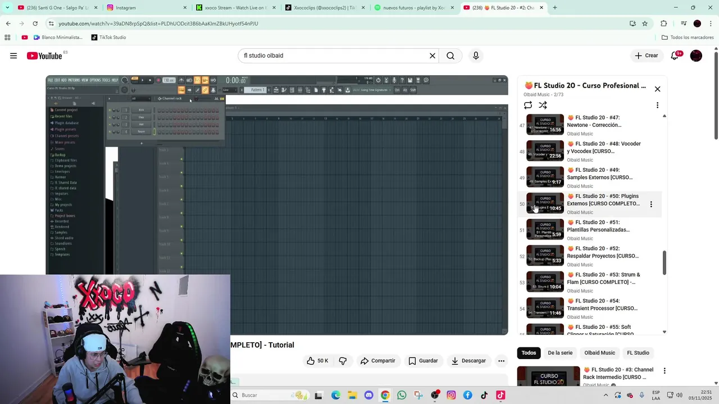
Task: Play playlist video #47 Newtone
Action: tap(590, 125)
